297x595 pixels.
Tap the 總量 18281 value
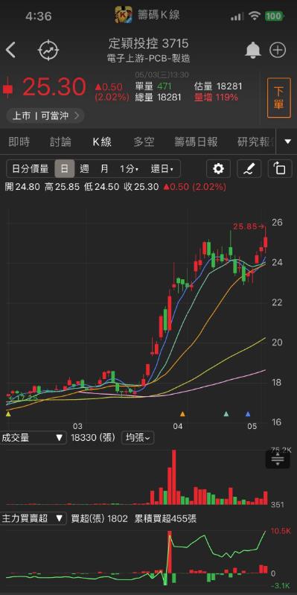pos(158,98)
